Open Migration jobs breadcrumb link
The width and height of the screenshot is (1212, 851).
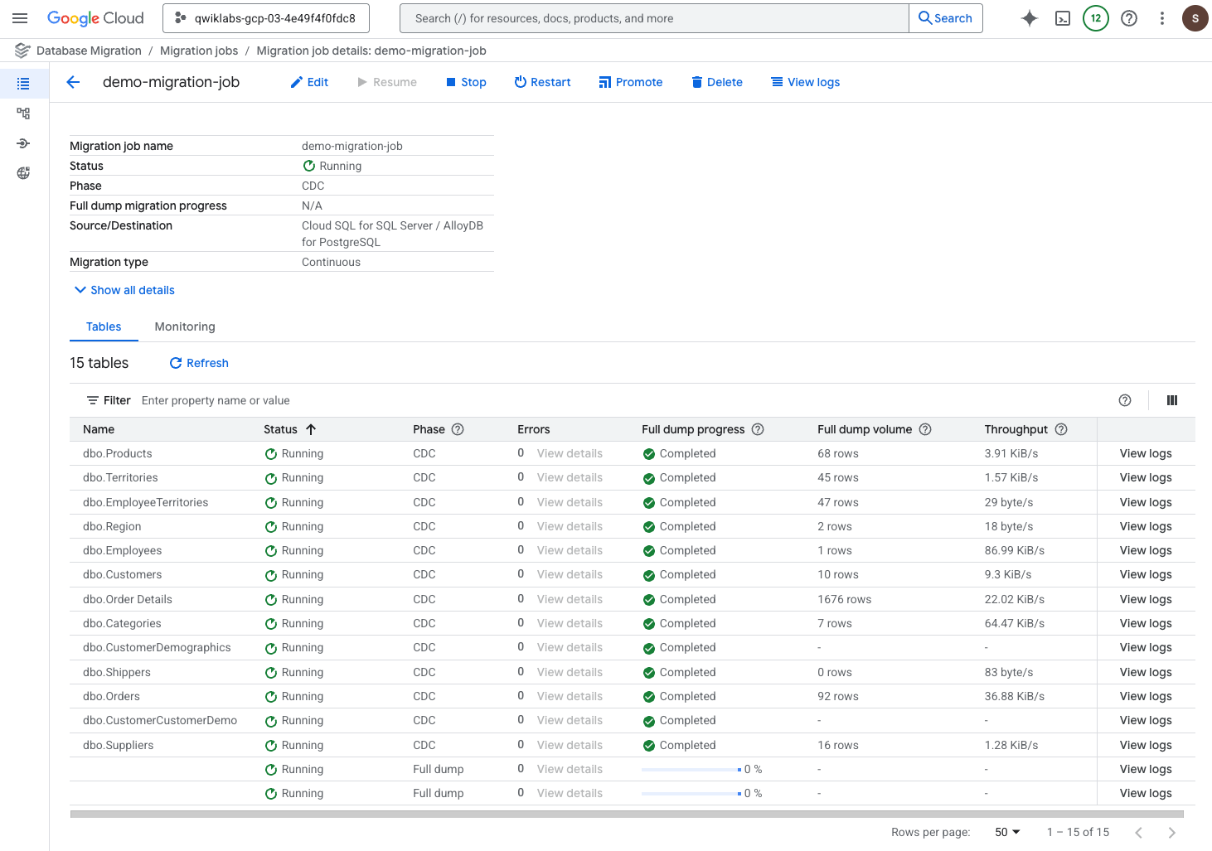point(199,51)
